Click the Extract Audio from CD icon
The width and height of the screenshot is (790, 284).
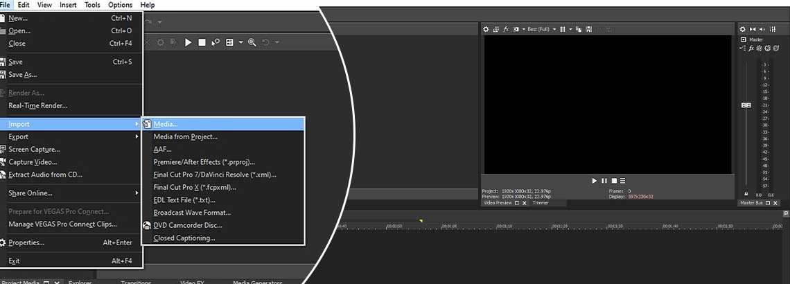pyautogui.click(x=3, y=175)
